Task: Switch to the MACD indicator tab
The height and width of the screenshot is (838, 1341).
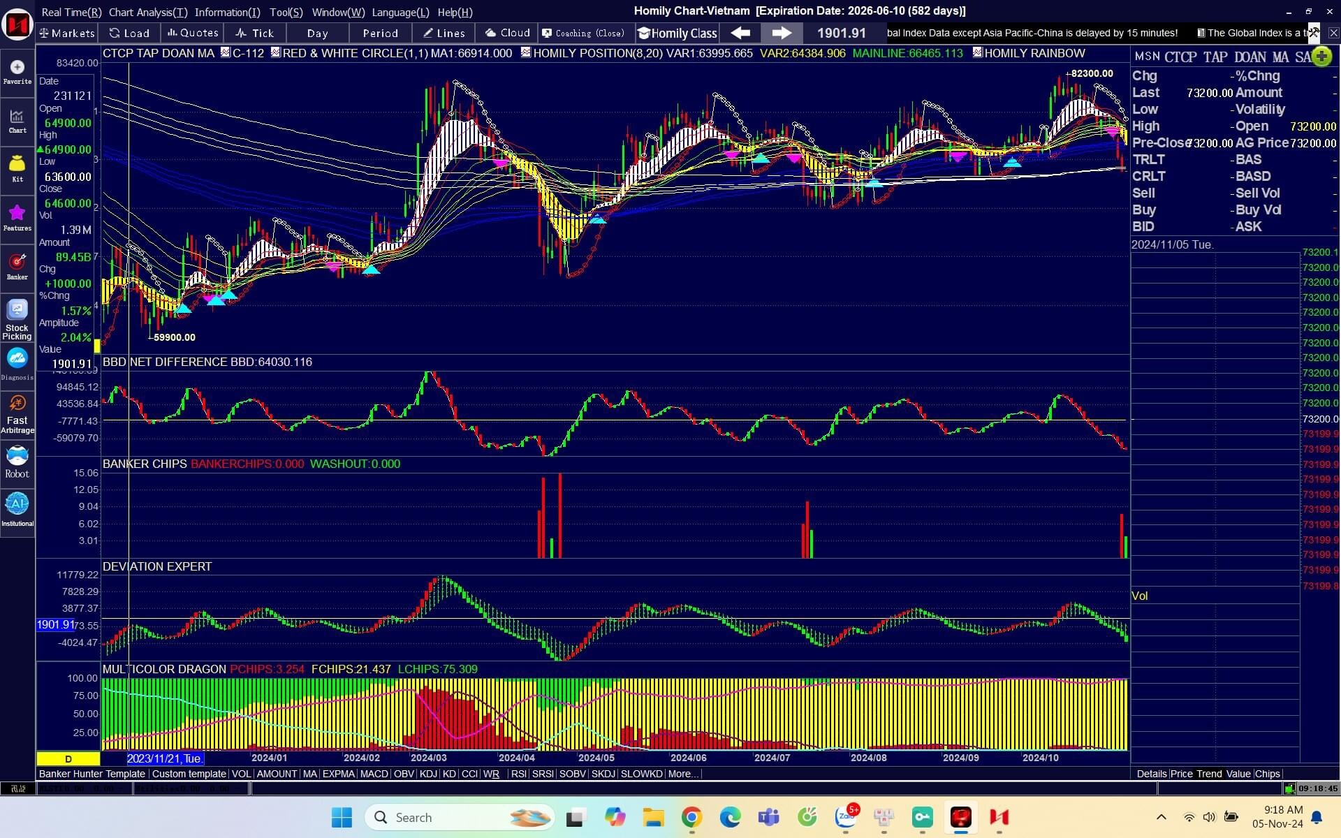Action: (x=374, y=774)
